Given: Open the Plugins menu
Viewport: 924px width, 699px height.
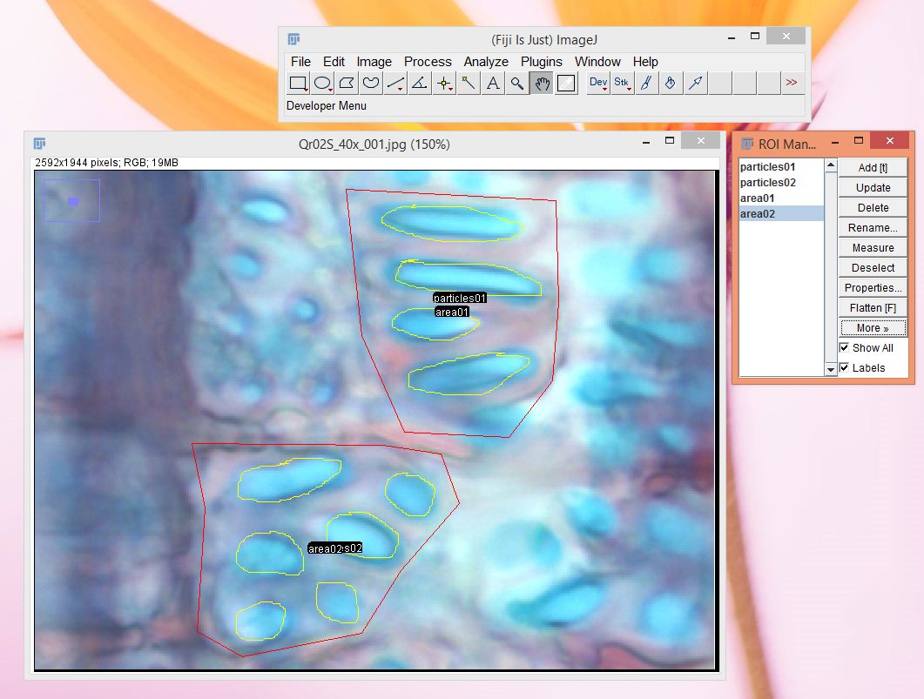Looking at the screenshot, I should [542, 62].
